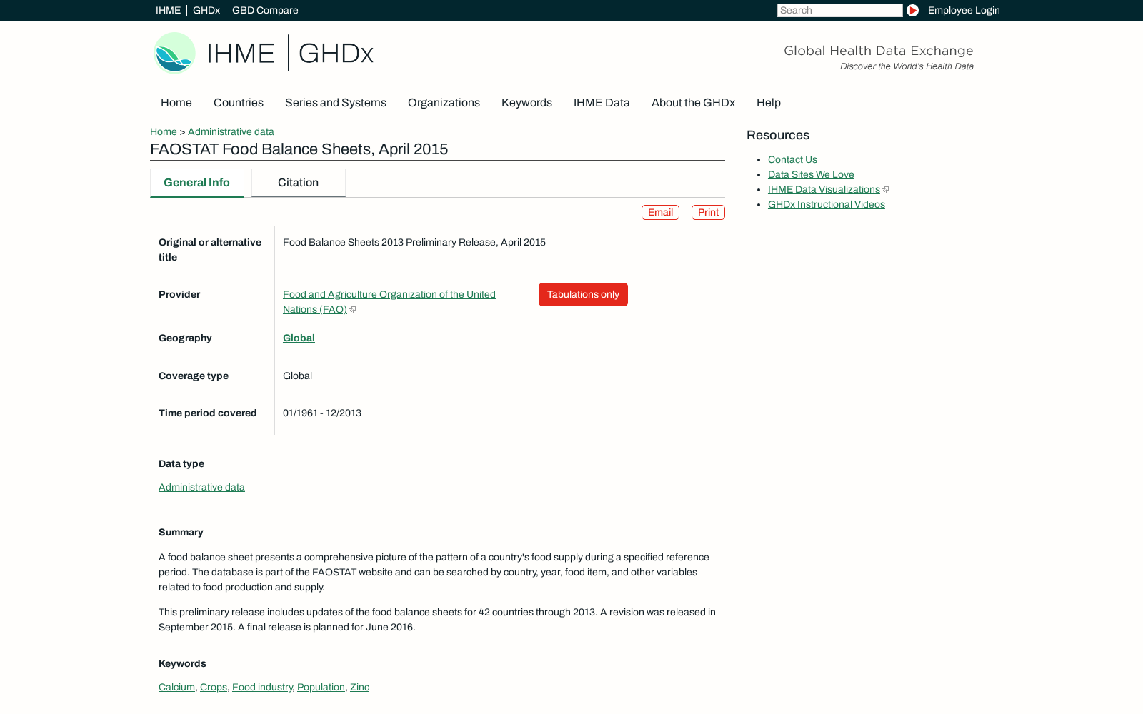This screenshot has height=714, width=1143.
Task: Open the About the GHDx menu
Action: click(x=693, y=103)
